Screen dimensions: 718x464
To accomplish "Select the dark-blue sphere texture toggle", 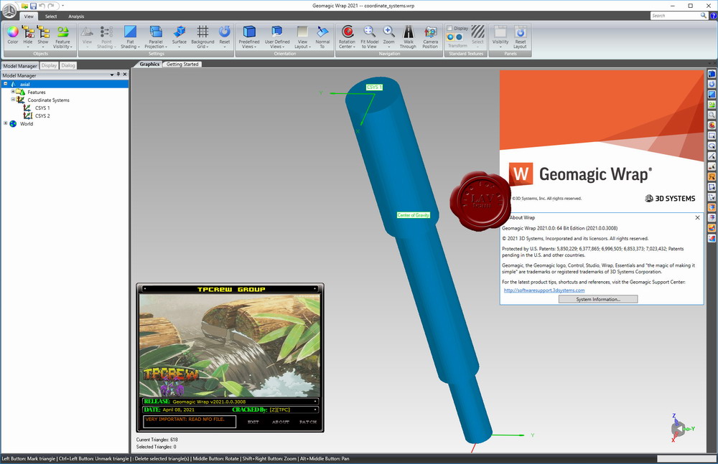I will [x=459, y=37].
